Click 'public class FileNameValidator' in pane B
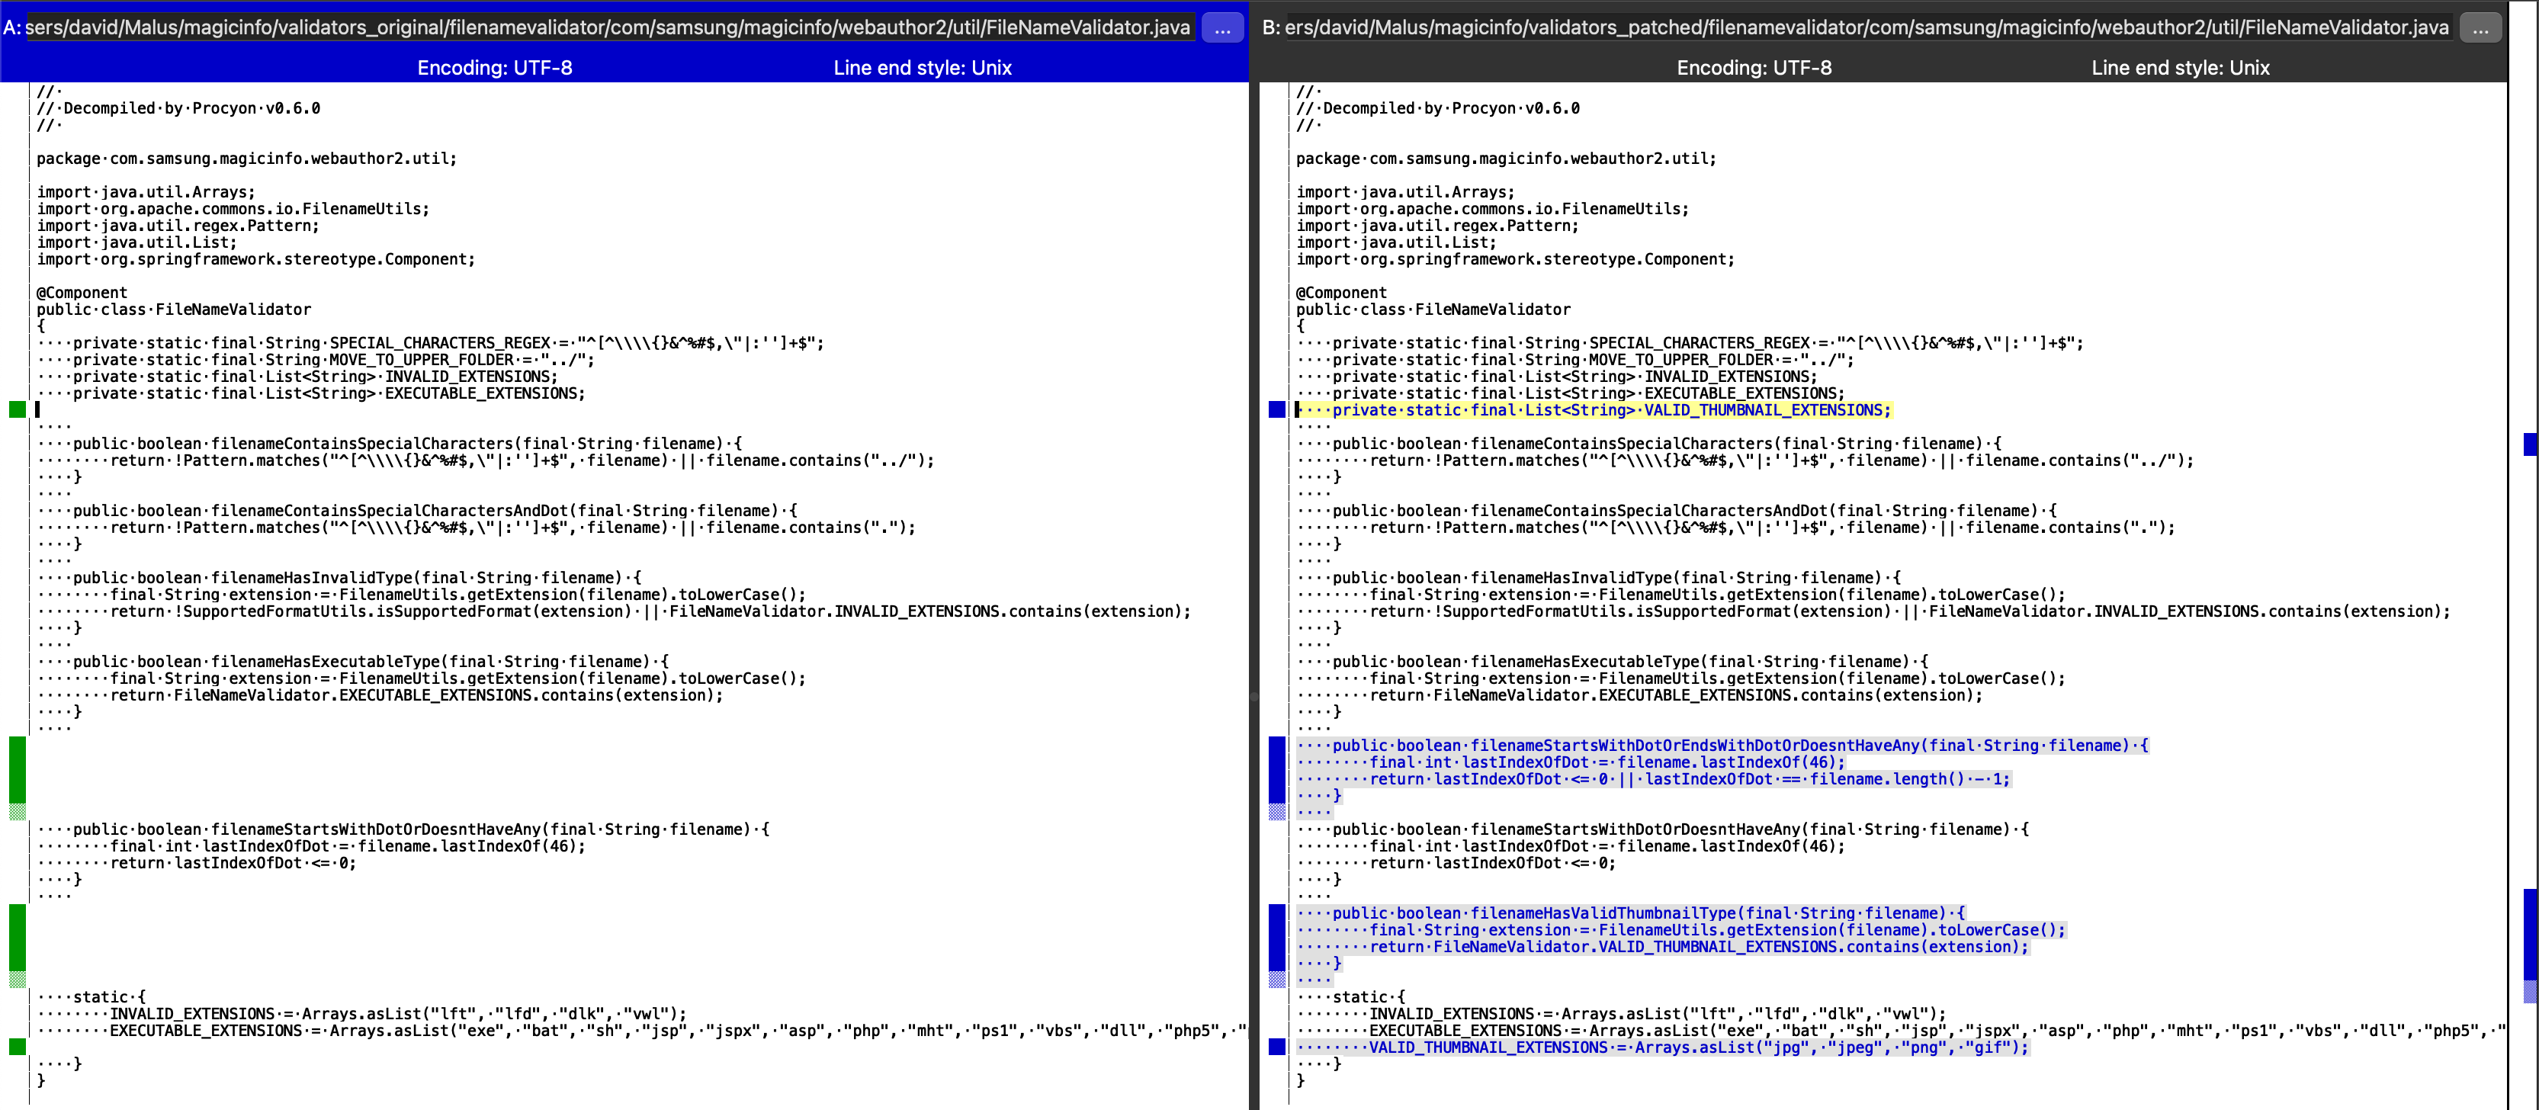 tap(1433, 310)
